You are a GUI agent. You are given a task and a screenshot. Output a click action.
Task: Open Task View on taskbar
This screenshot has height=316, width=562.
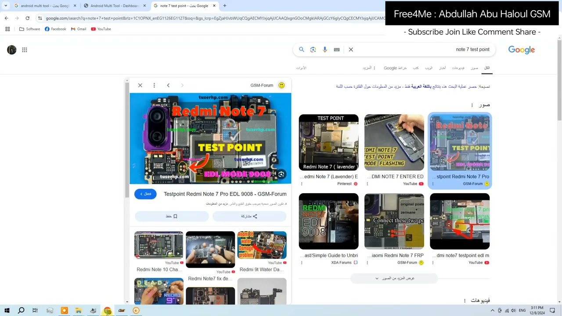pos(35,311)
